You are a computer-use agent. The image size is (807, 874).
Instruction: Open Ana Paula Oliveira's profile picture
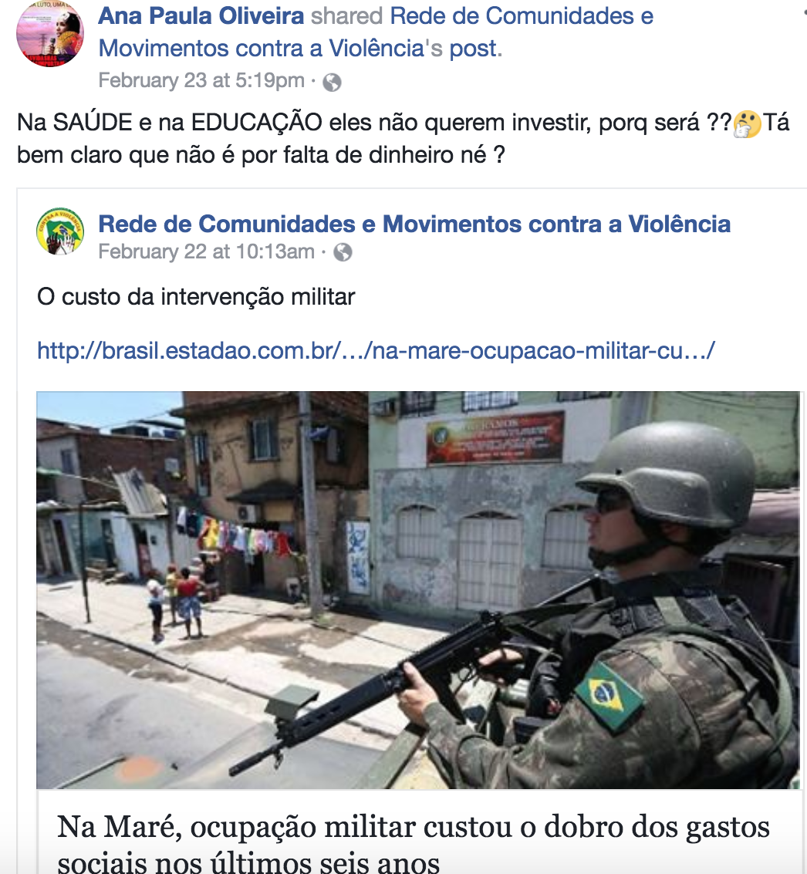click(50, 33)
